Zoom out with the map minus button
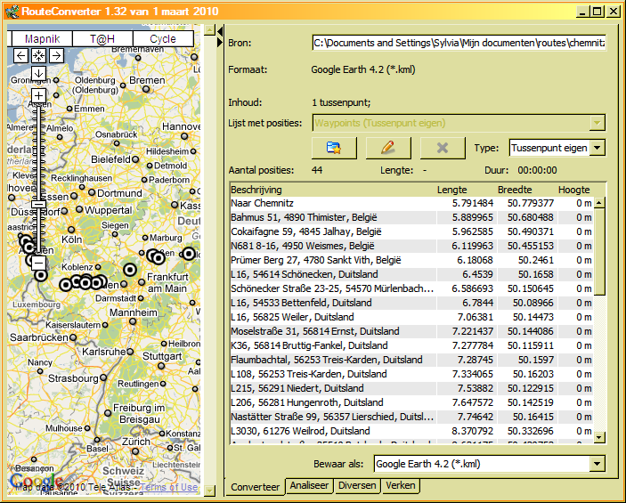Screen dimensions: 626x503 coord(38,263)
